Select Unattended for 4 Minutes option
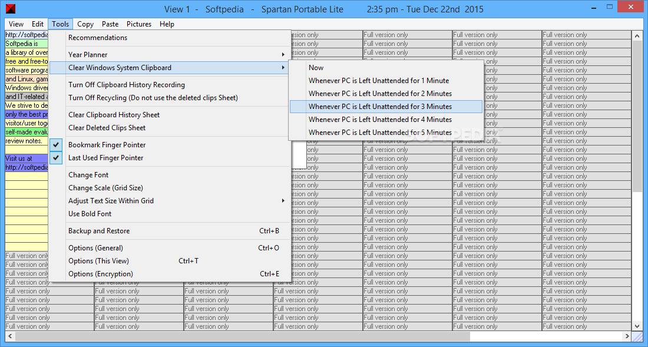Screen dimensions: 648x347 point(386,120)
